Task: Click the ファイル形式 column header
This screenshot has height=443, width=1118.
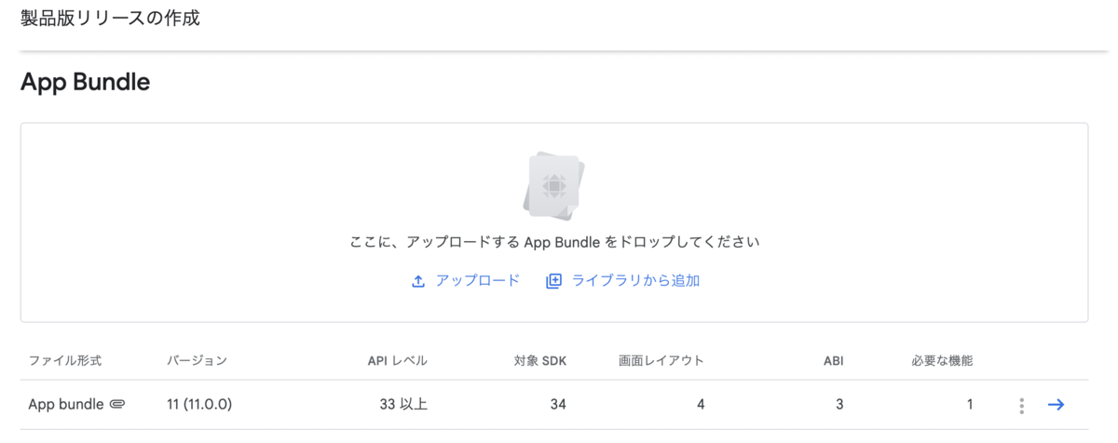Action: coord(64,360)
